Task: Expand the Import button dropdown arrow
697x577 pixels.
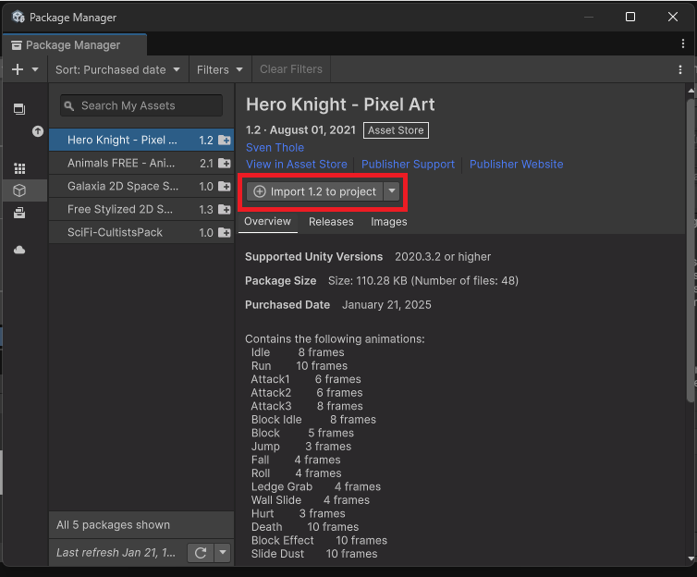Action: (x=392, y=191)
